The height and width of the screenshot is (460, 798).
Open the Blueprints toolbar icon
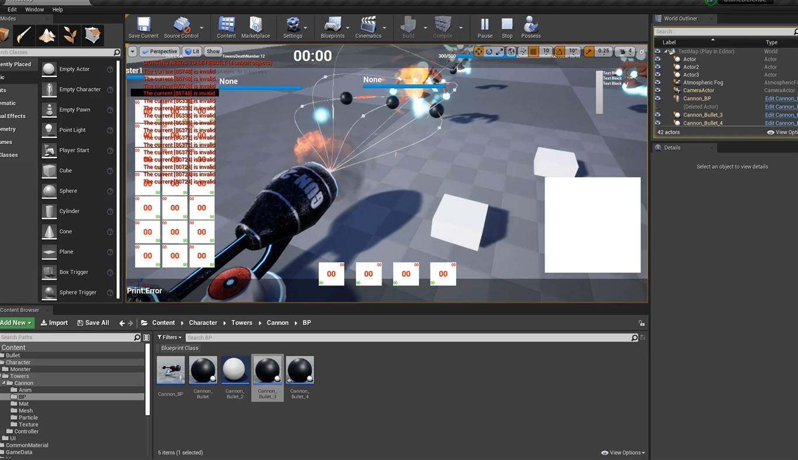pyautogui.click(x=332, y=27)
